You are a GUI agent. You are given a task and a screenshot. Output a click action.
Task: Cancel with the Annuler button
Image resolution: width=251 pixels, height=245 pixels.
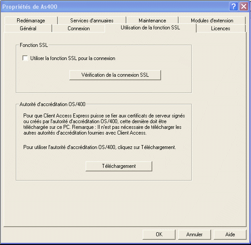[194, 234]
